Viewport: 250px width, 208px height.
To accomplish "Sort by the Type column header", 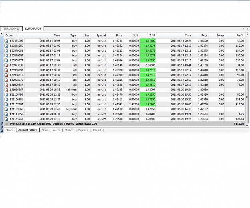I will point(69,36).
